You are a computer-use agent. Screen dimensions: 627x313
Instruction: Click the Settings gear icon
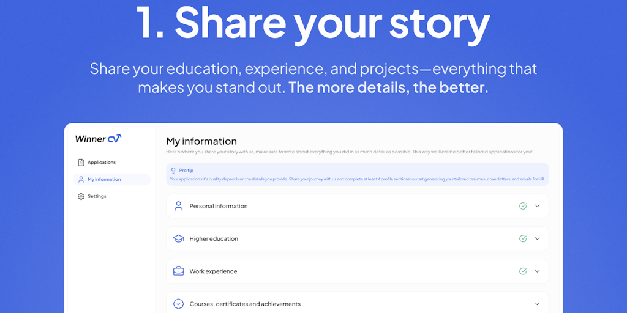point(81,196)
